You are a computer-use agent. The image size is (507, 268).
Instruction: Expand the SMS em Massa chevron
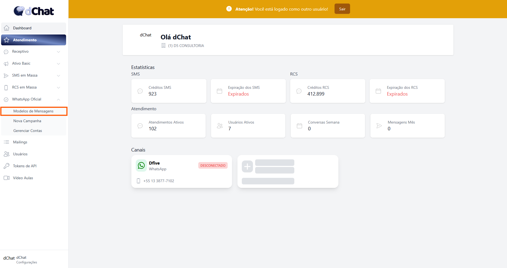[58, 75]
